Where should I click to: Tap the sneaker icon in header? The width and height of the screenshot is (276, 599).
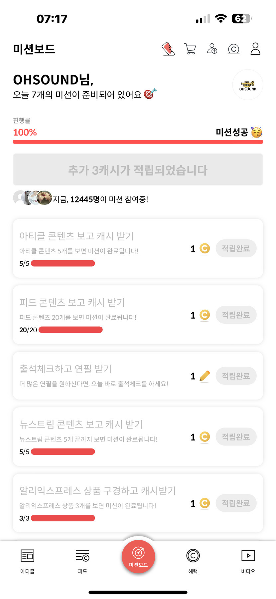pos(168,49)
